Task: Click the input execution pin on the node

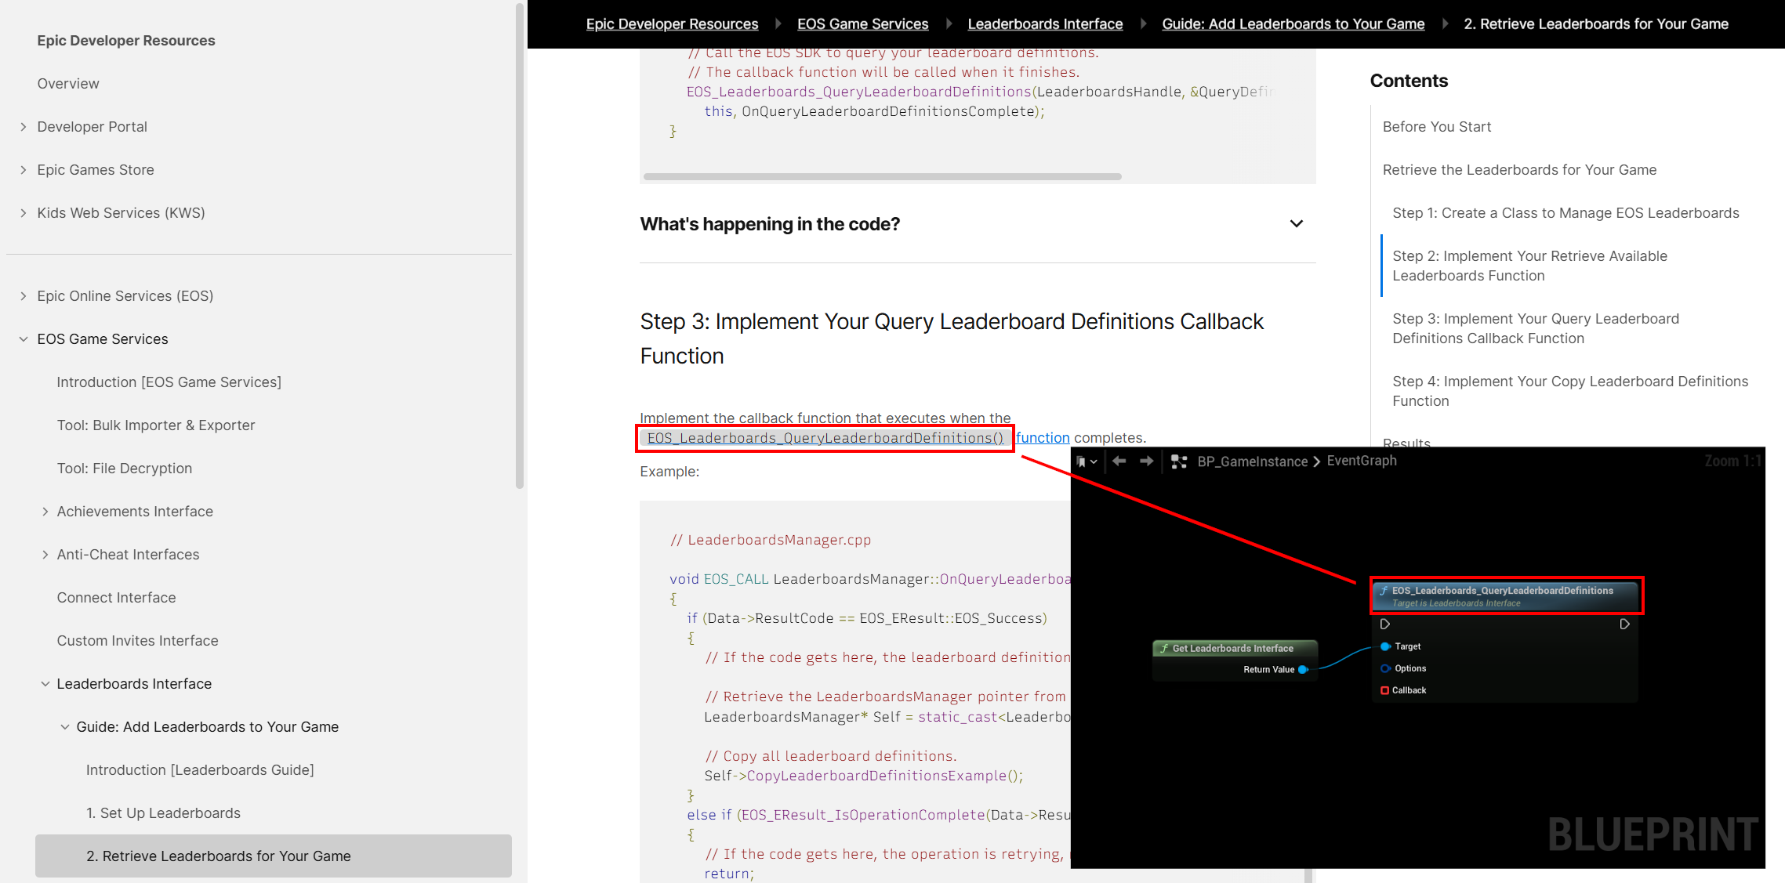Action: click(1385, 624)
